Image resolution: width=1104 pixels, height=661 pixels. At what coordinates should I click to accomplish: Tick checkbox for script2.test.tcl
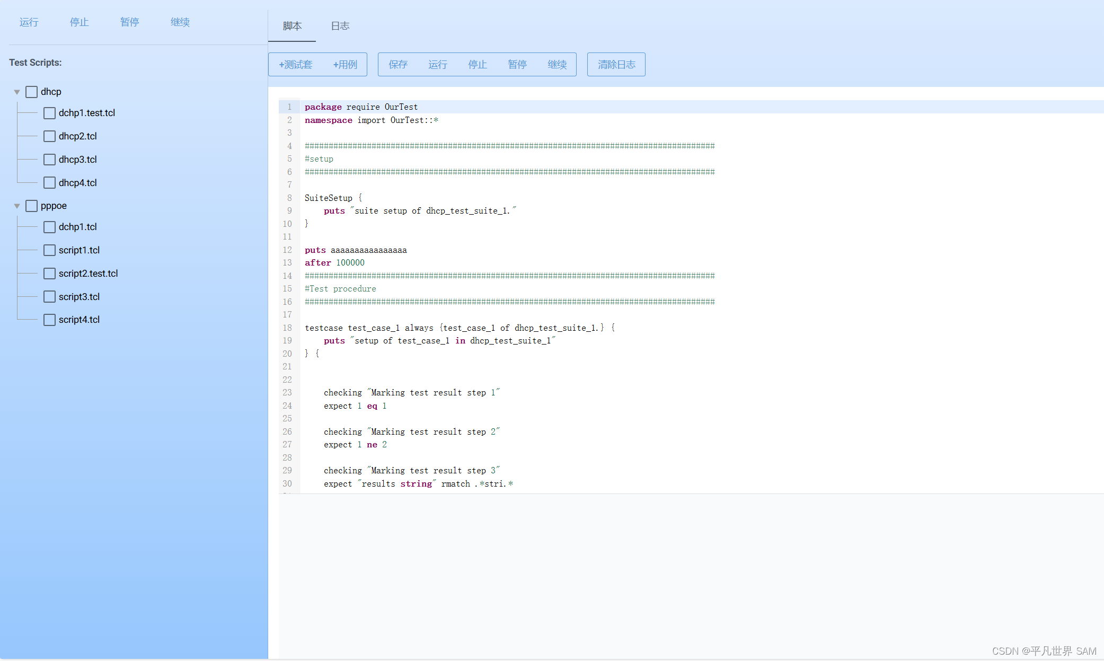coord(49,274)
